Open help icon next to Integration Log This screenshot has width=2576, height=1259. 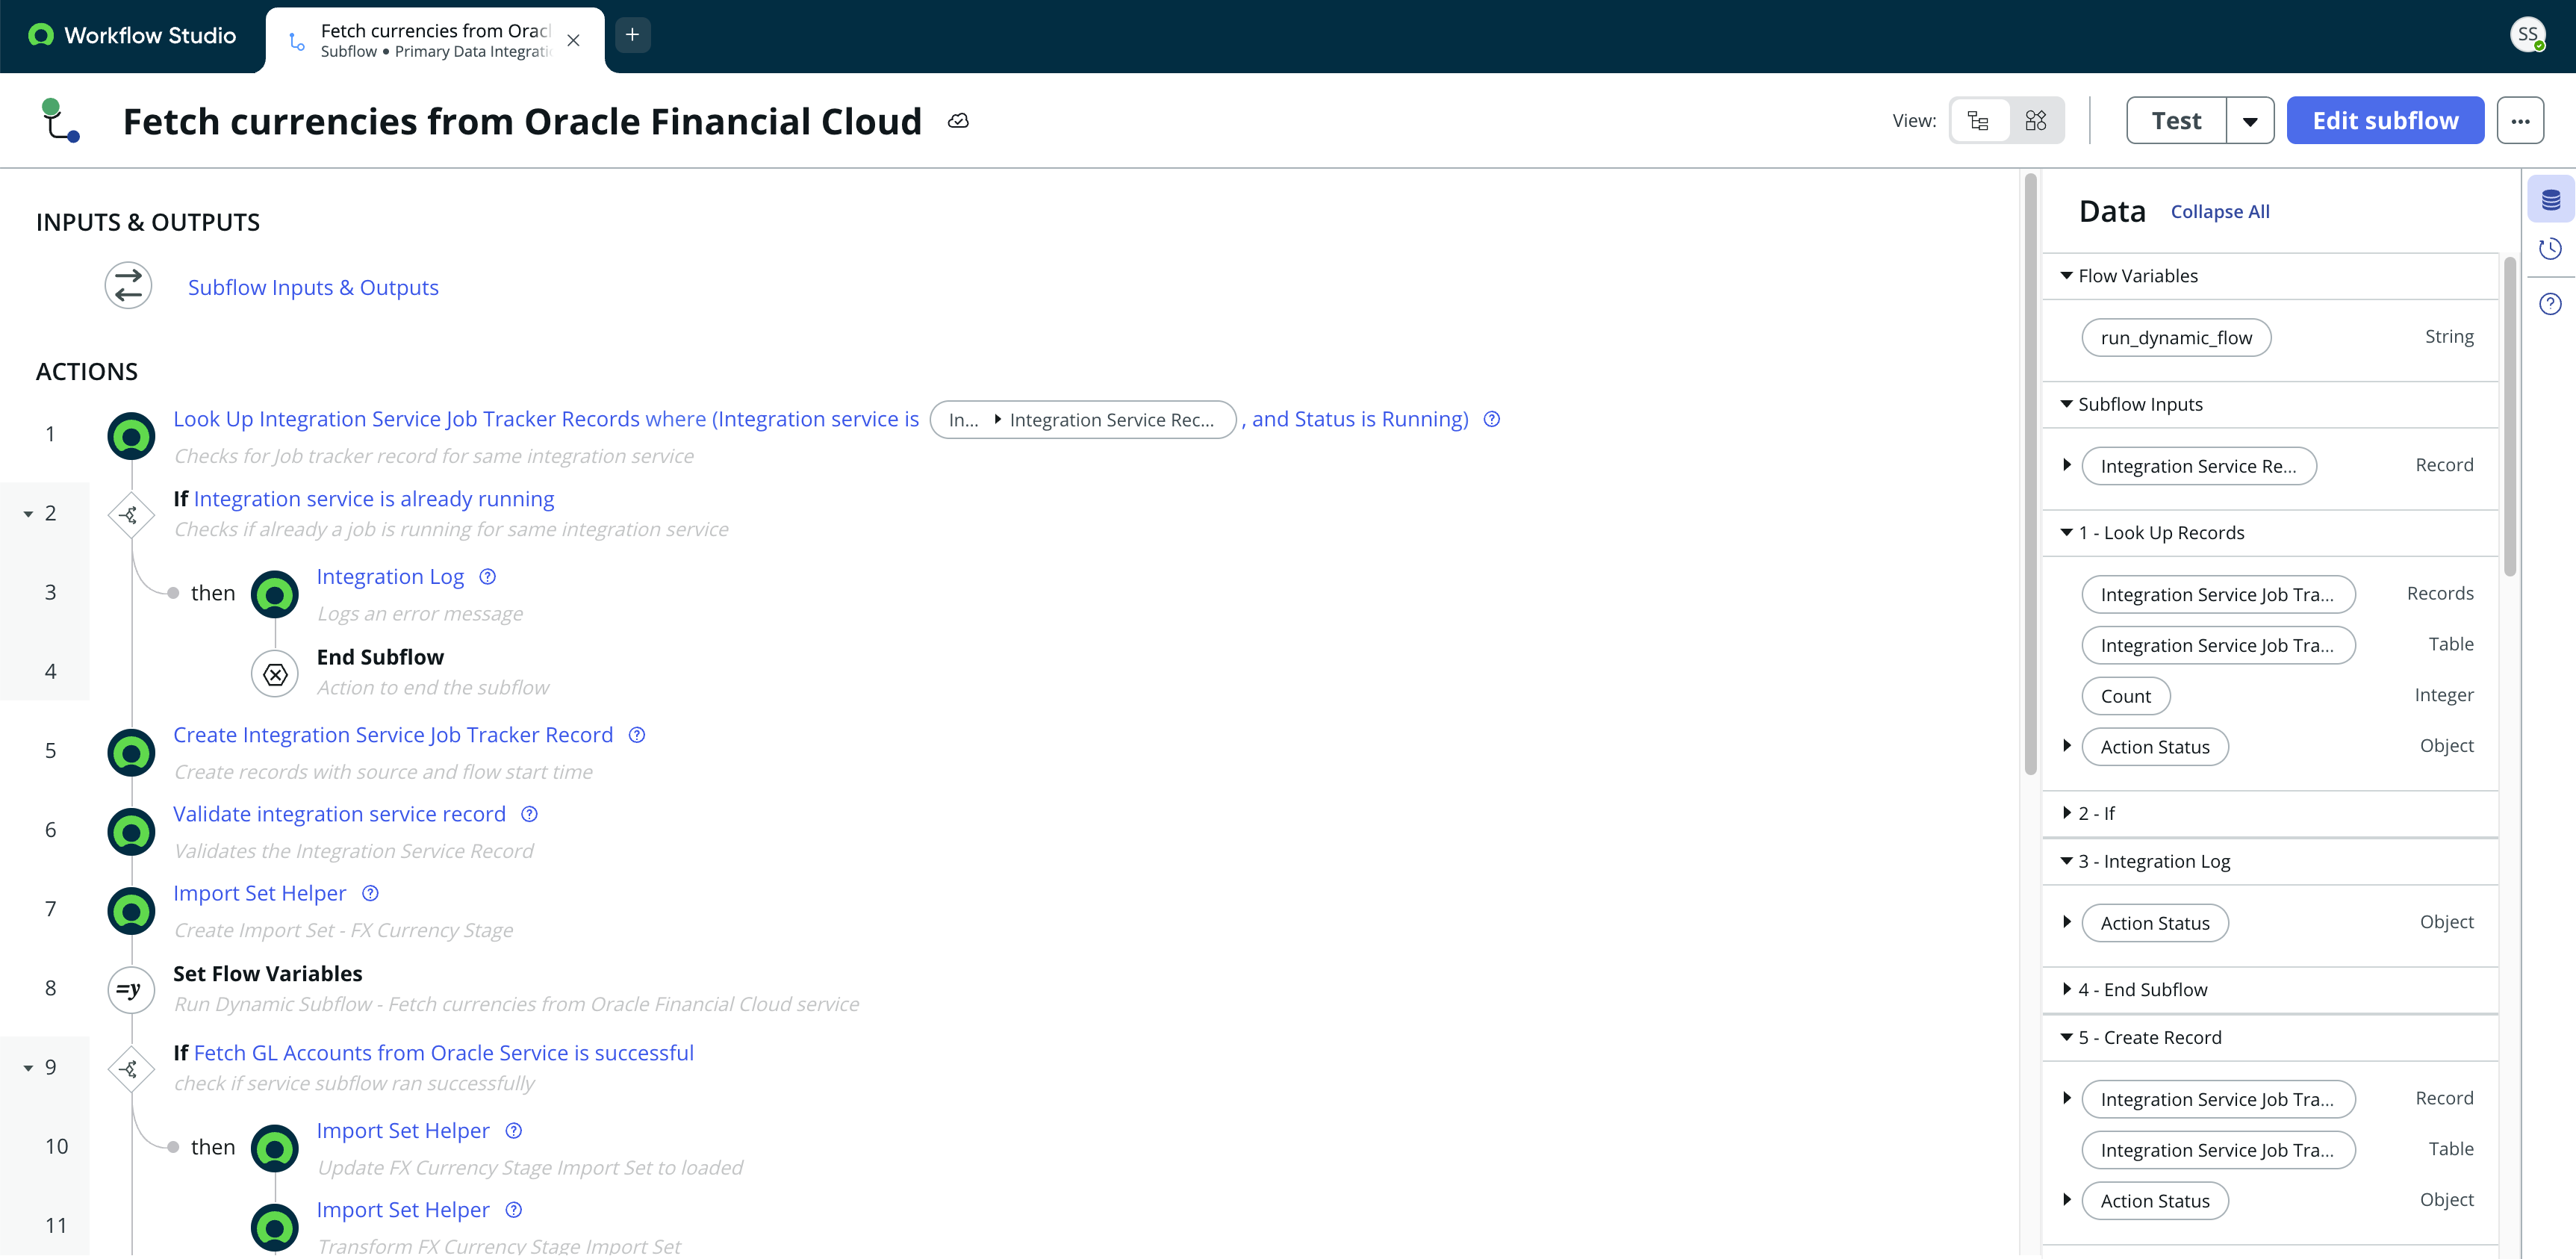point(487,577)
